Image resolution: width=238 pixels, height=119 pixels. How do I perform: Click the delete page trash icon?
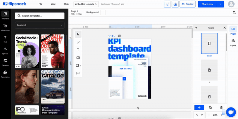(221, 107)
